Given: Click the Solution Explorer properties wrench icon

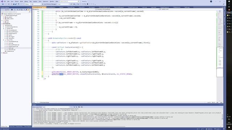Looking at the screenshot, I should tap(26, 10).
